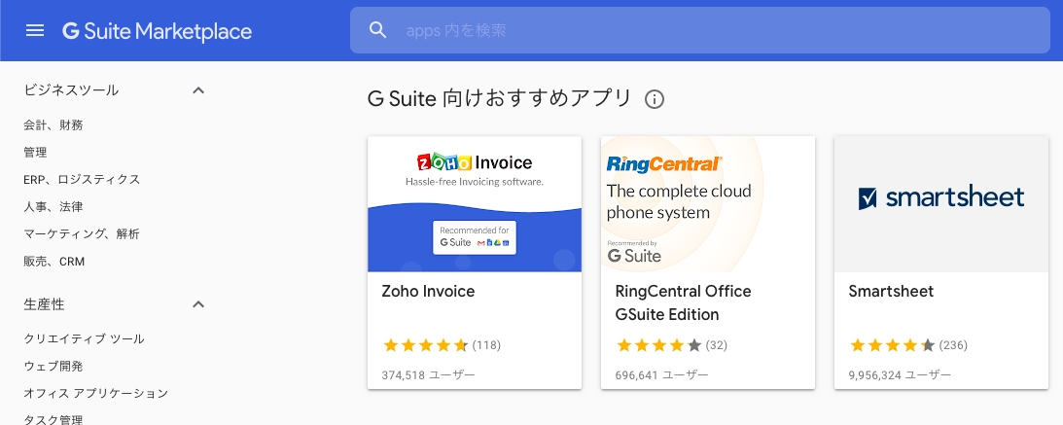
Task: Choose the 販売、CRM category
Action: pyautogui.click(x=54, y=262)
